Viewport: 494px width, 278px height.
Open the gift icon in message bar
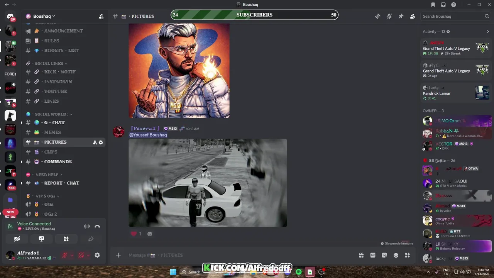click(361, 255)
